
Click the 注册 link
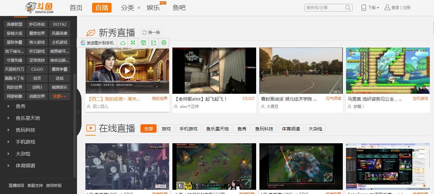point(407,8)
